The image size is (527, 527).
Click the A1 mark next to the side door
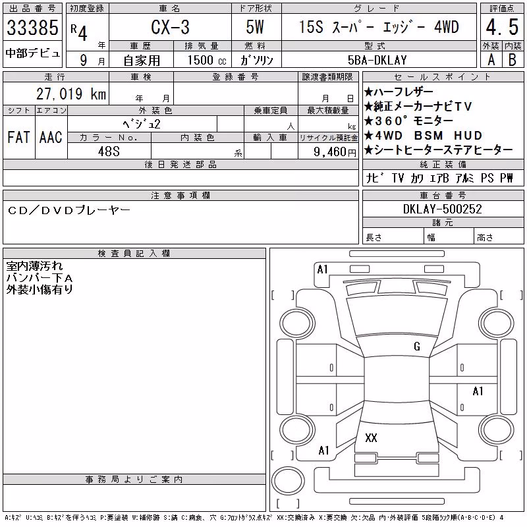tap(478, 391)
